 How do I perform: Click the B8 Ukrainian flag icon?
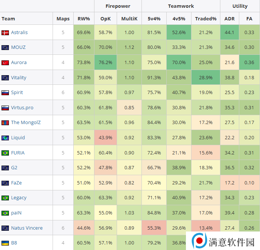(x=5, y=243)
